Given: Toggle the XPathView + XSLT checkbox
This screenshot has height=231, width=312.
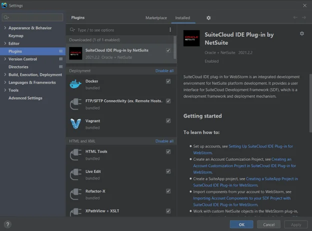Looking at the screenshot, I should click(168, 211).
